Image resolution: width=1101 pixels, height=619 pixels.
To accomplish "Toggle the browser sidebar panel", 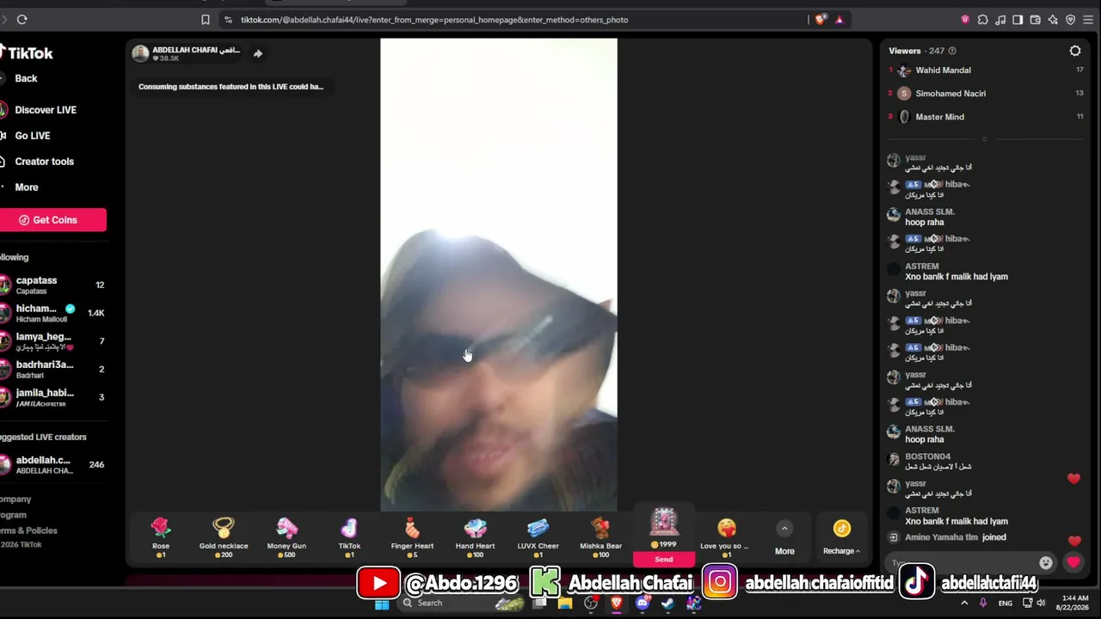I will (x=1018, y=19).
